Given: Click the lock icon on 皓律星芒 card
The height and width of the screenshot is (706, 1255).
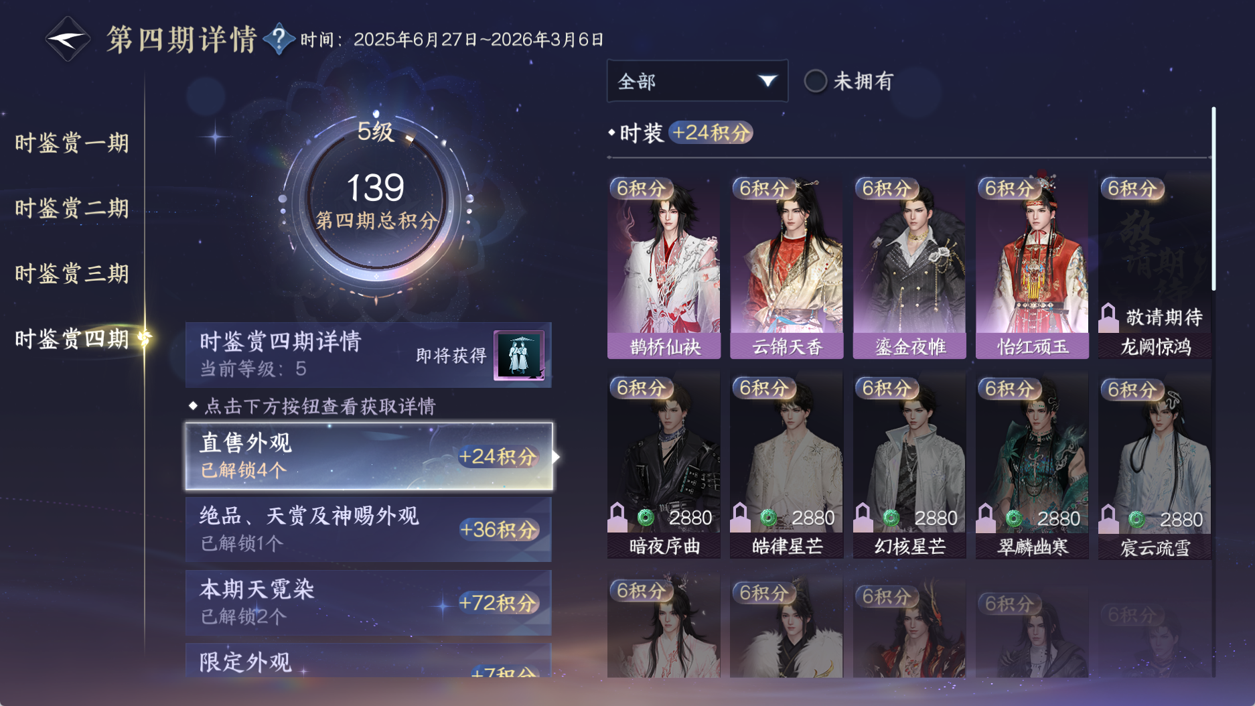Looking at the screenshot, I should [740, 517].
